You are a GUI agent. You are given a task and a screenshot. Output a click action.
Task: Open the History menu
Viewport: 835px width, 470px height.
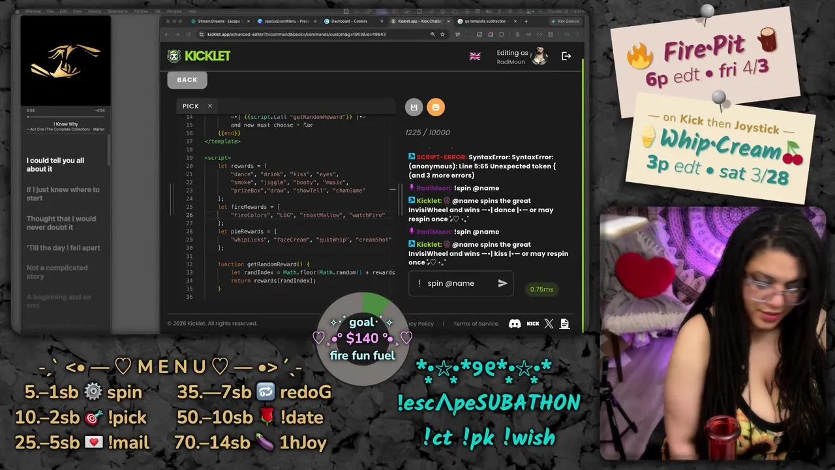pyautogui.click(x=95, y=11)
